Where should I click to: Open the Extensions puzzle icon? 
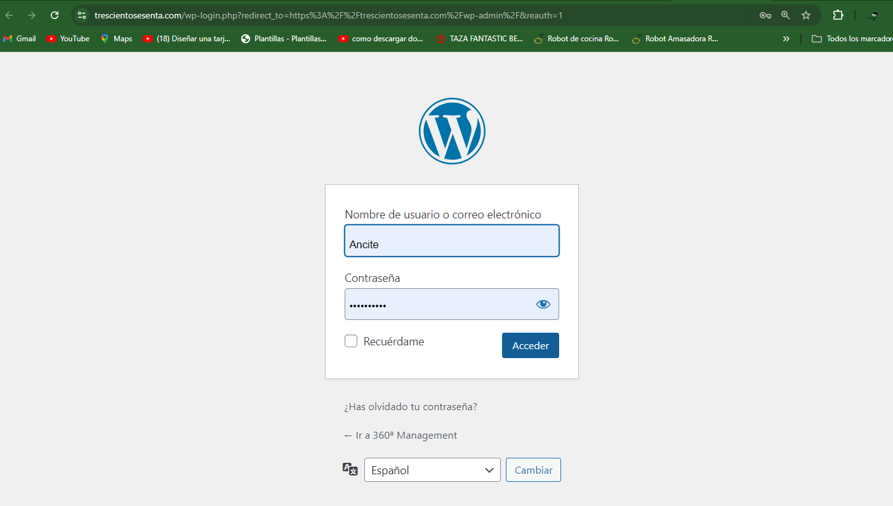click(x=838, y=15)
